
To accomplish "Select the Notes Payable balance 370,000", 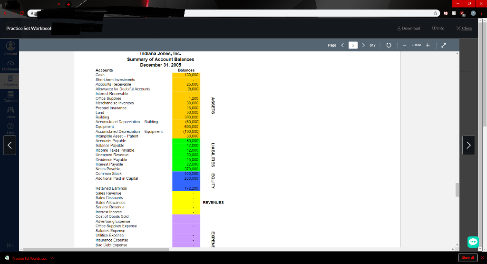I will point(186,169).
